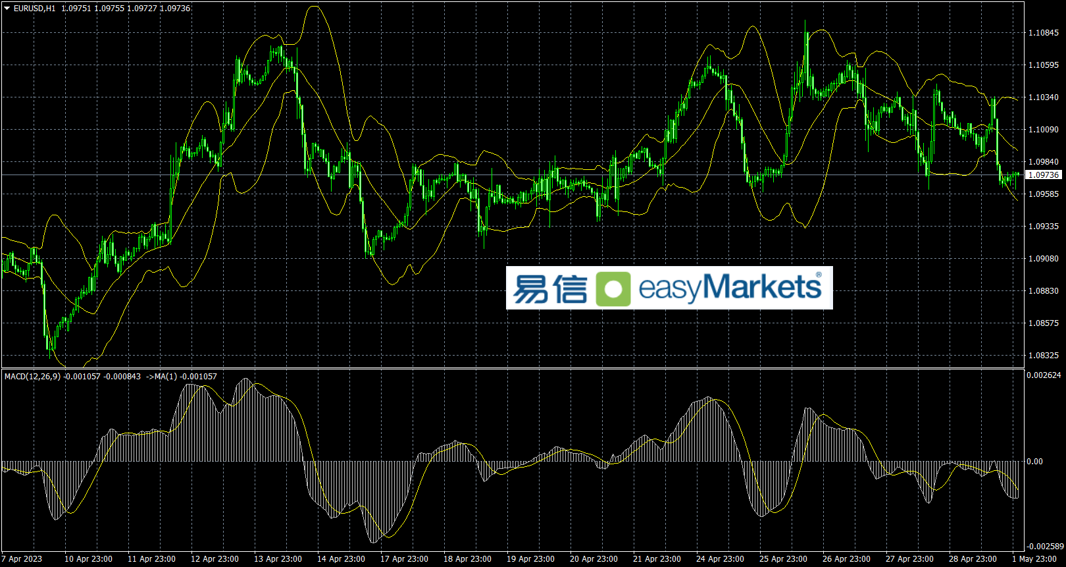Click the 1.08325 price axis label
The image size is (1066, 567).
(x=1044, y=356)
